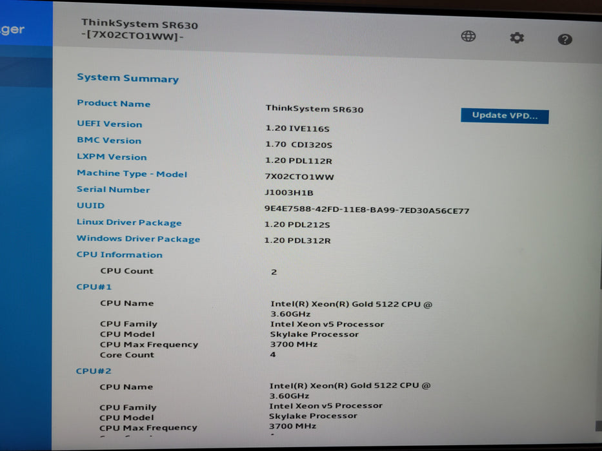Click the CPU Information heading
602x451 pixels.
pyautogui.click(x=119, y=254)
